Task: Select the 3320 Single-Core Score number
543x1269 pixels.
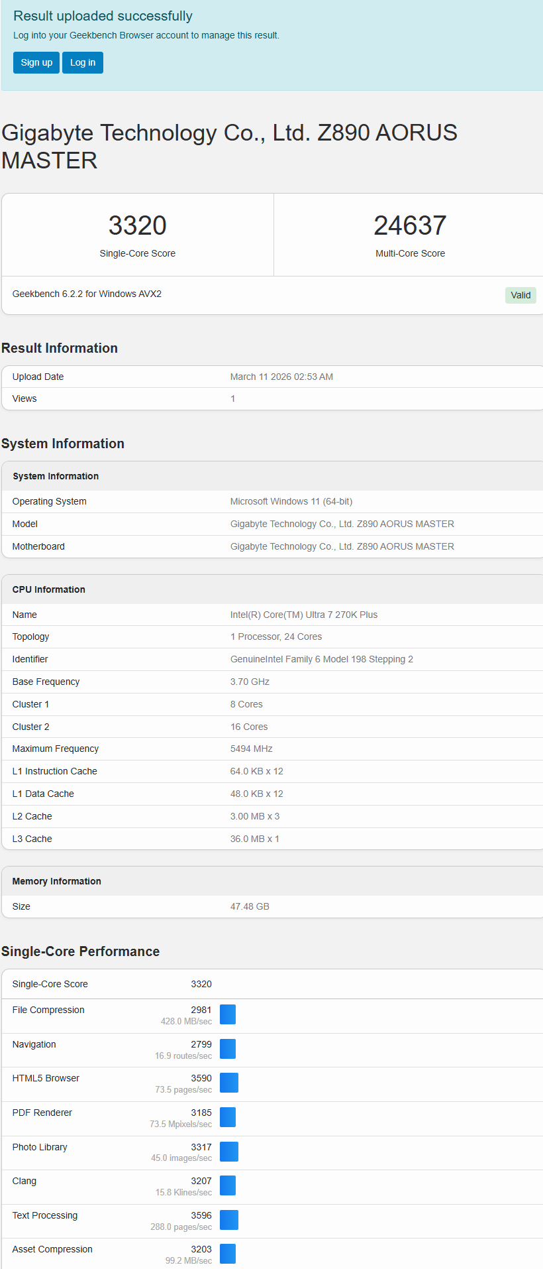Action: tap(138, 225)
